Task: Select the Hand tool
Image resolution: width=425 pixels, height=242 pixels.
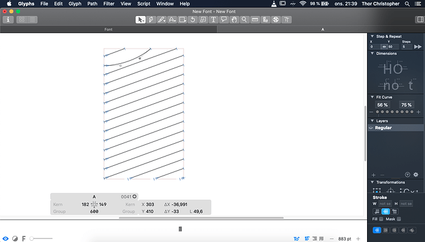Action: click(234, 20)
